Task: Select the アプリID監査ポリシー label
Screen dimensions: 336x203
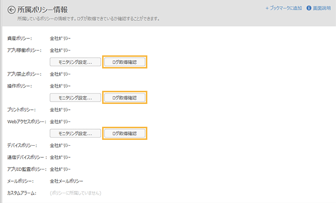Action: (27, 169)
